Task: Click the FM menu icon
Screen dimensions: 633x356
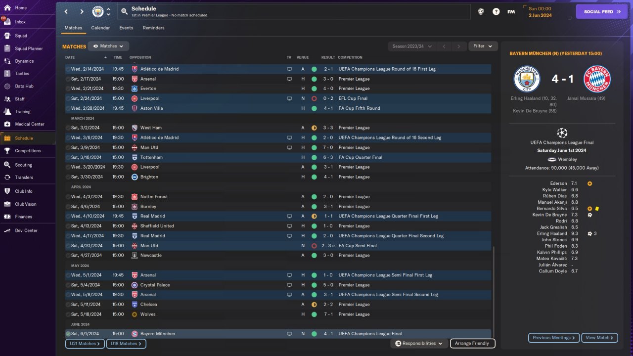Action: pos(511,11)
